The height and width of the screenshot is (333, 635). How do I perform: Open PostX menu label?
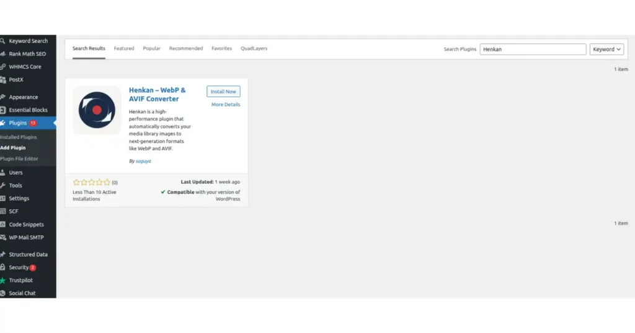pos(16,80)
